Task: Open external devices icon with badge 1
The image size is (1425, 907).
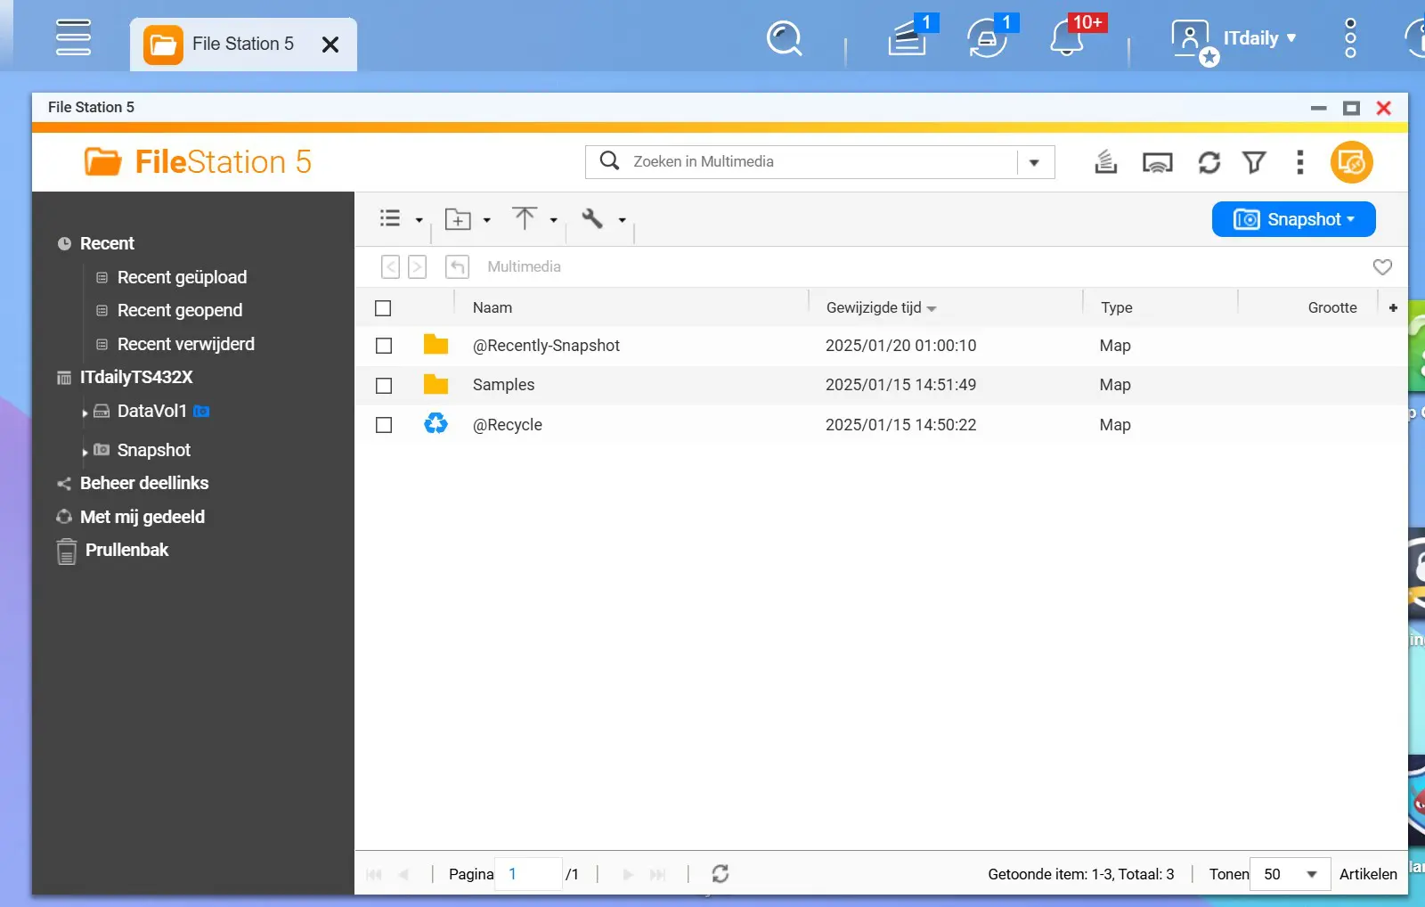Action: pyautogui.click(x=988, y=38)
